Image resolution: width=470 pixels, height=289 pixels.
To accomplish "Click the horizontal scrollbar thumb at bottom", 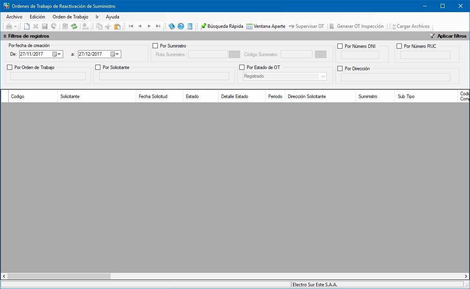I will (59, 276).
